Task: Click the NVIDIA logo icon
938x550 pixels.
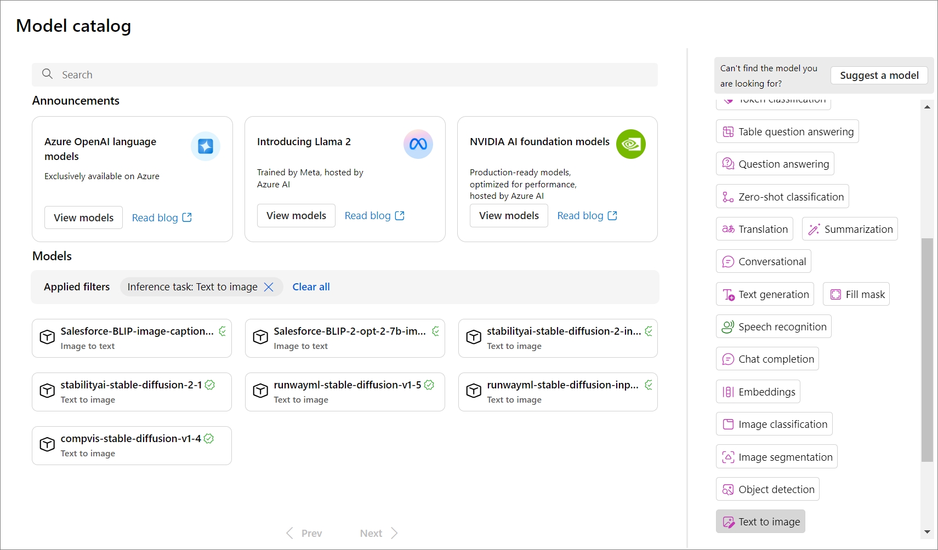Action: pyautogui.click(x=631, y=144)
